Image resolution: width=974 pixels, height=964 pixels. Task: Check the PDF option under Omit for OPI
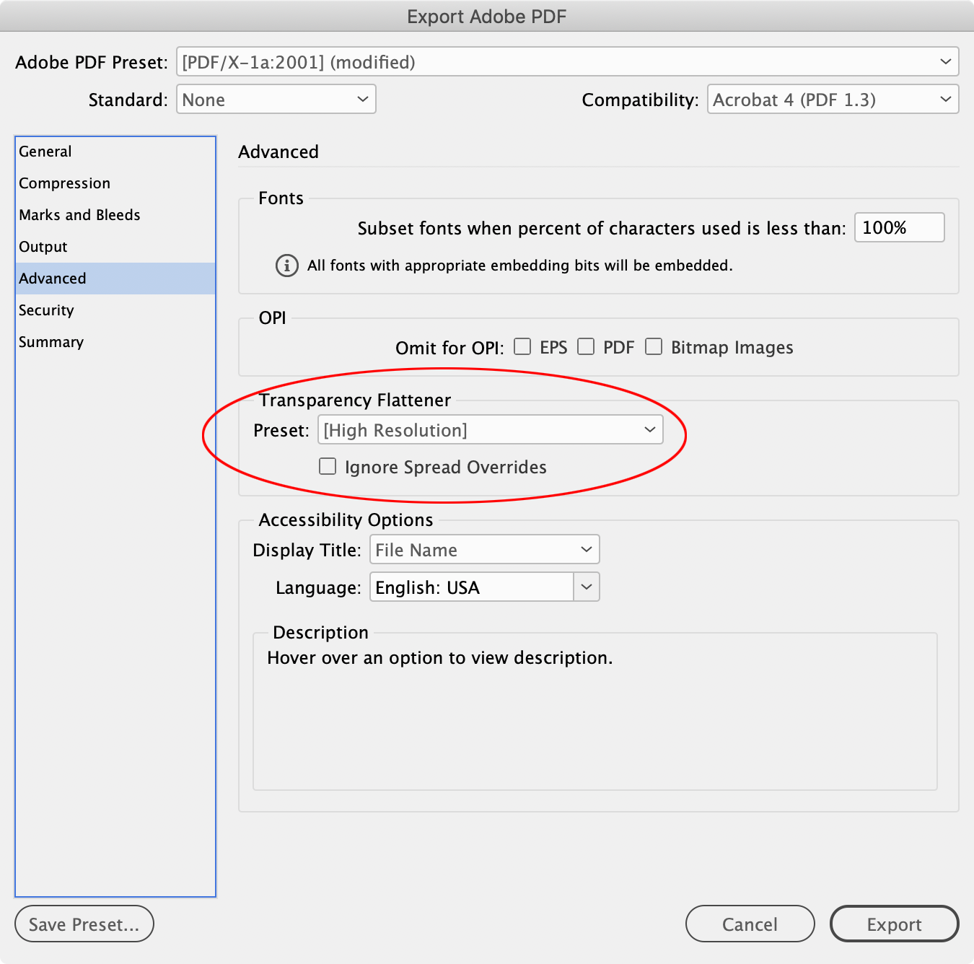[586, 346]
